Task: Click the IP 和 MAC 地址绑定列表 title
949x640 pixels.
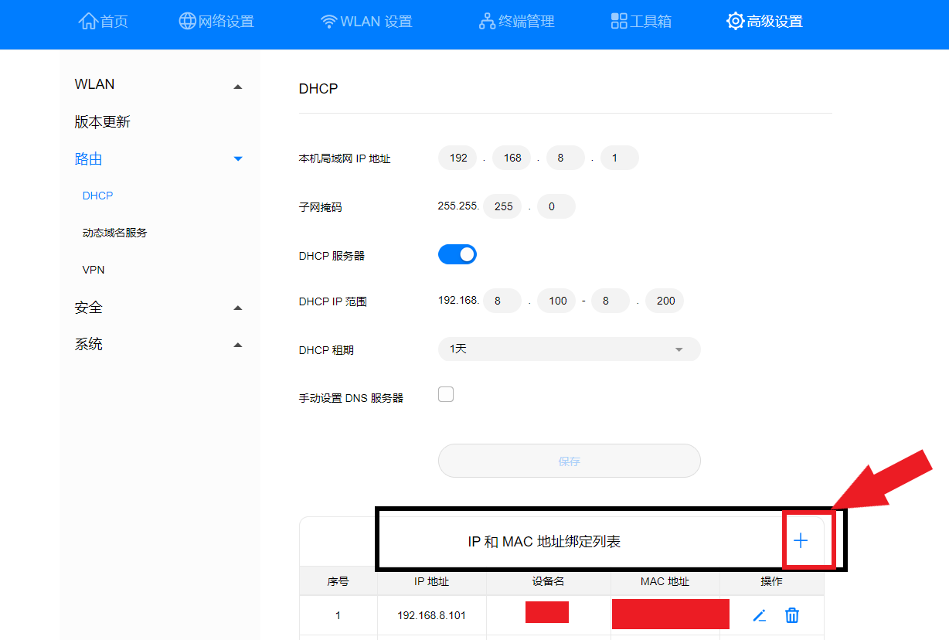Action: click(544, 542)
